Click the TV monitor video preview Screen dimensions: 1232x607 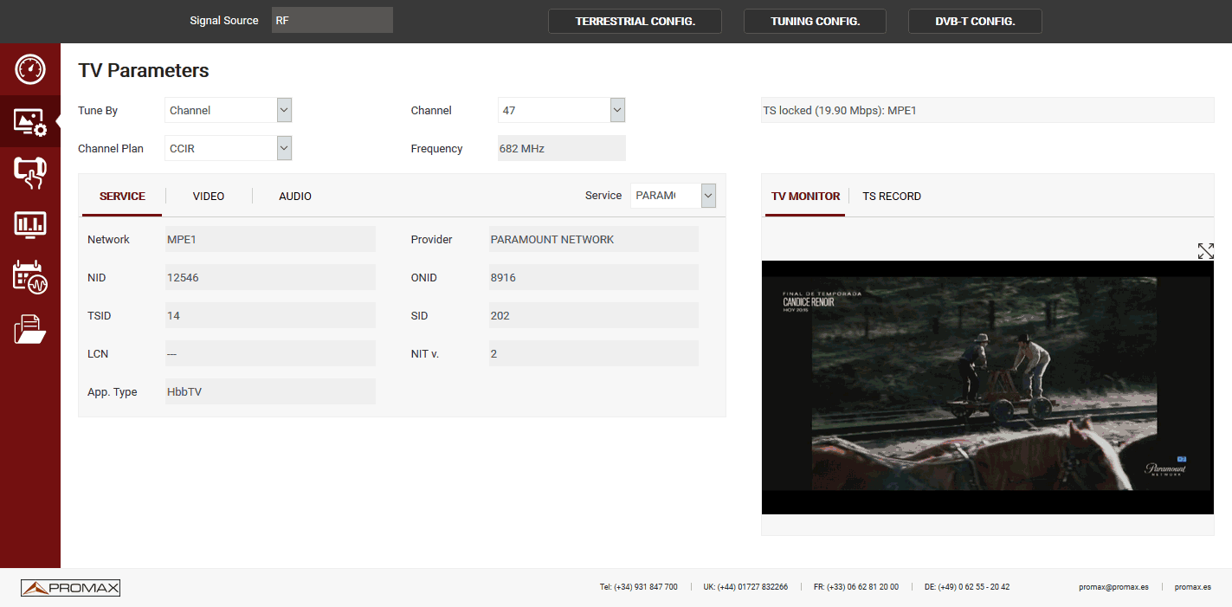[988, 387]
